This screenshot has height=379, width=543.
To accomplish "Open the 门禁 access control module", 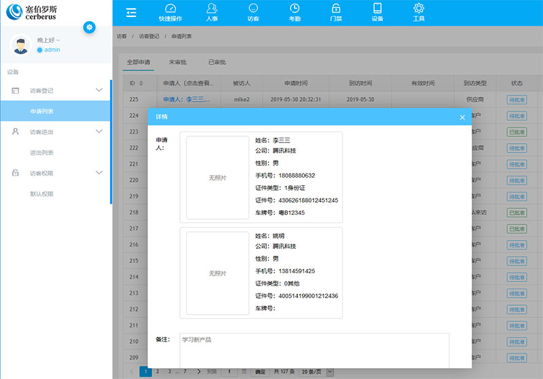I will pyautogui.click(x=336, y=12).
